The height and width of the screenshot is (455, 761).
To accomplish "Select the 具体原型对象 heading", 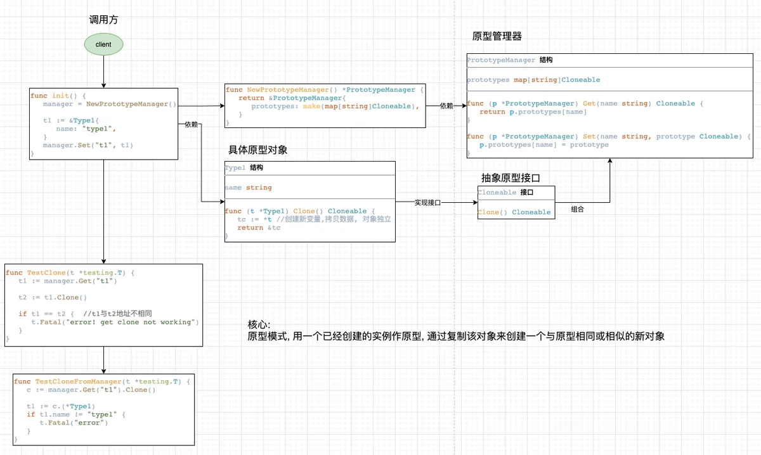I will point(257,150).
